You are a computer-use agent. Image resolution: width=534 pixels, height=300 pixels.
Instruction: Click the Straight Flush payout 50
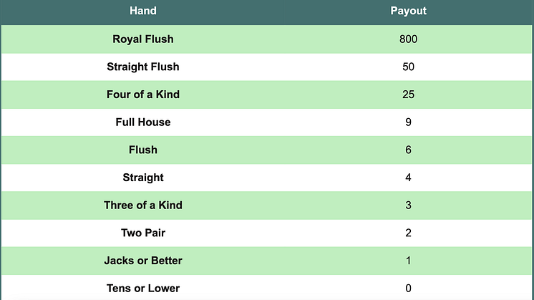(x=408, y=67)
